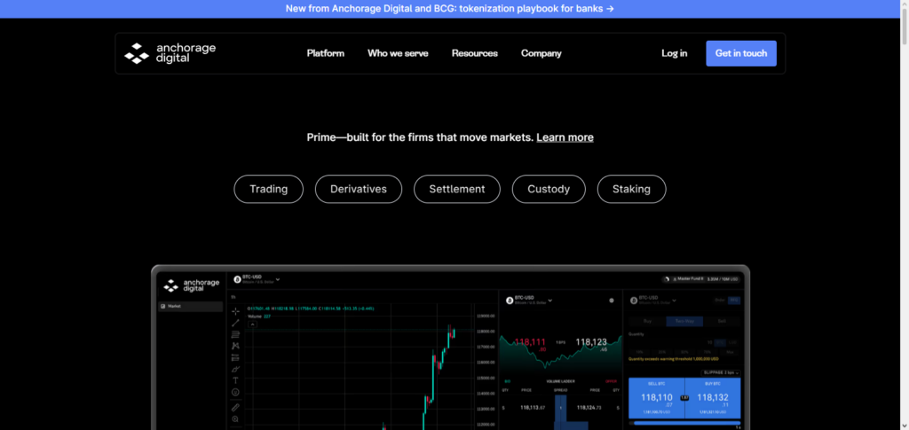Click the emoji icon tool in chart toolbar

point(235,392)
